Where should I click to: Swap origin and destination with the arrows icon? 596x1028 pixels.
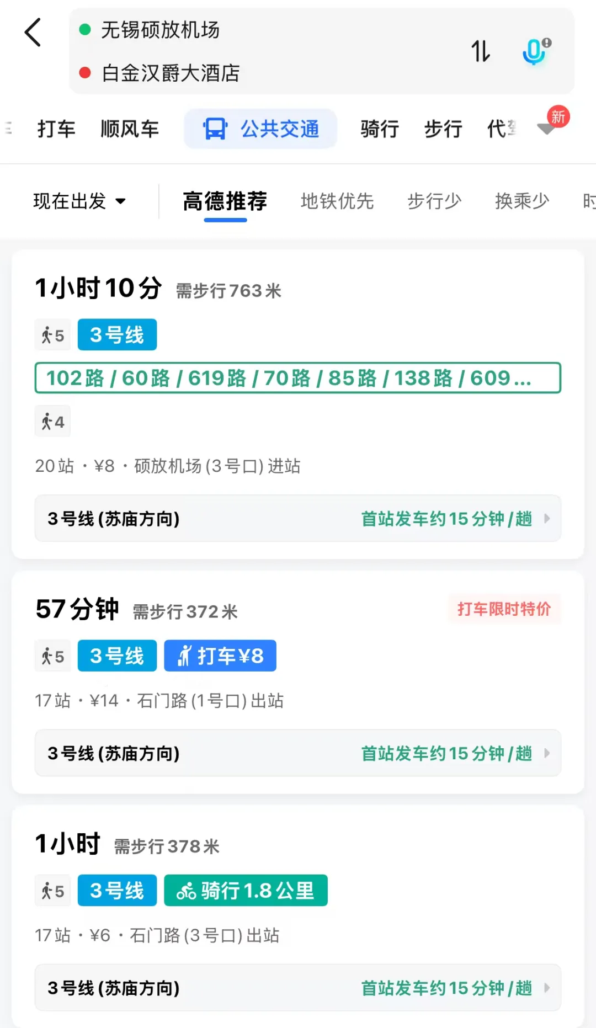pos(480,51)
